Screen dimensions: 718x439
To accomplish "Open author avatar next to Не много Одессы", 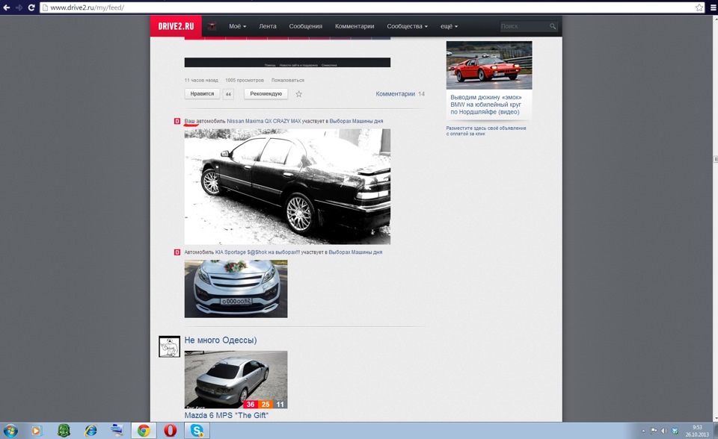I will point(170,346).
